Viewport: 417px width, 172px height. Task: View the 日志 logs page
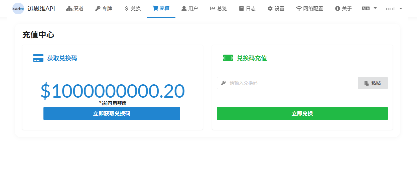click(x=247, y=9)
